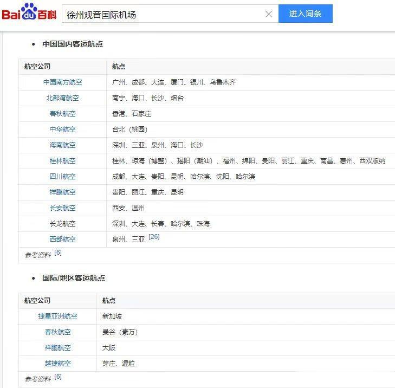This screenshot has width=395, height=388.
Task: Open the 中国南方航空 link
Action: tap(62, 82)
